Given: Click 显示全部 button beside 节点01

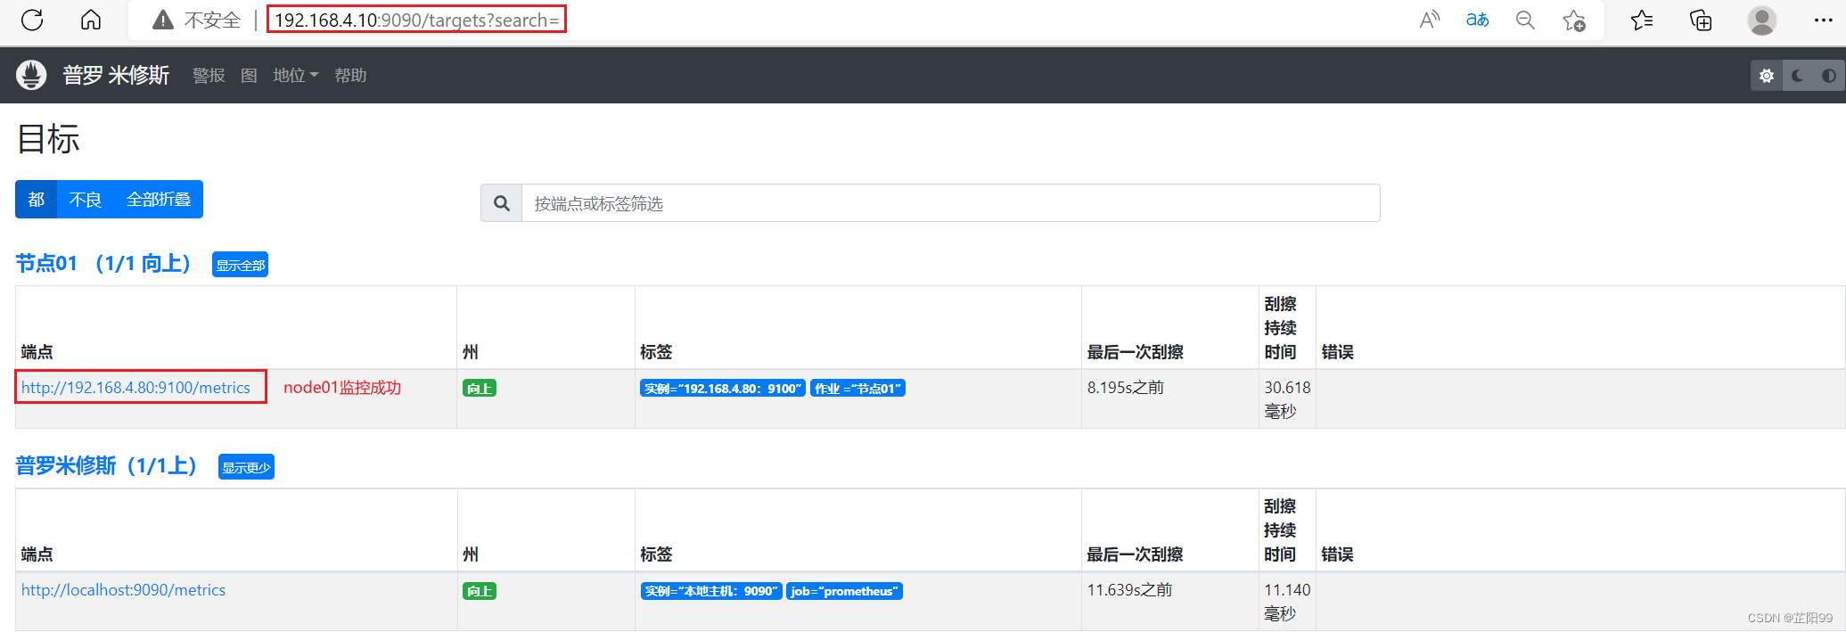Looking at the screenshot, I should tap(240, 265).
